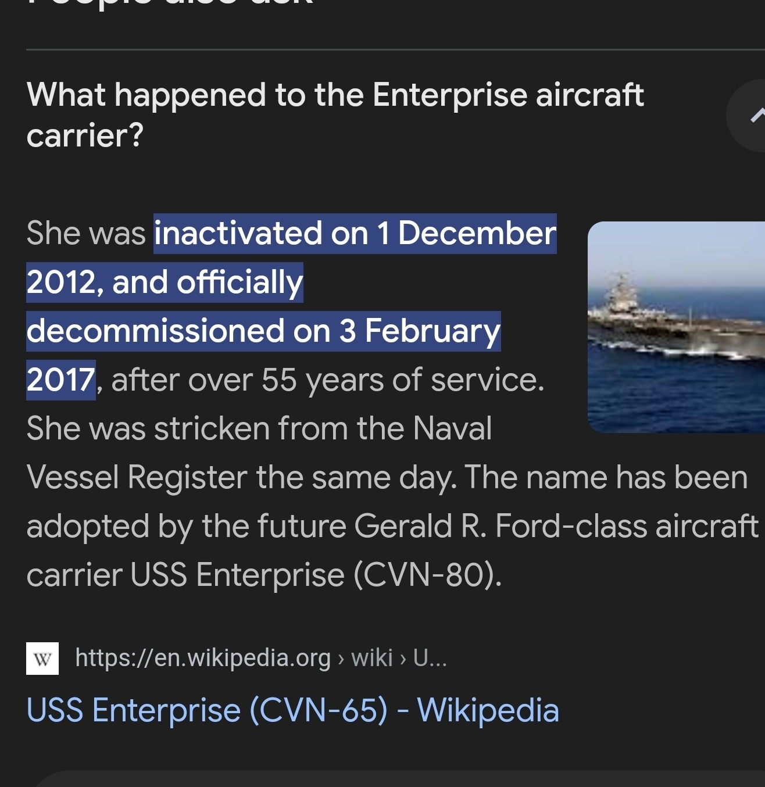Click 'She was stricken from the Naval' line

coord(259,429)
